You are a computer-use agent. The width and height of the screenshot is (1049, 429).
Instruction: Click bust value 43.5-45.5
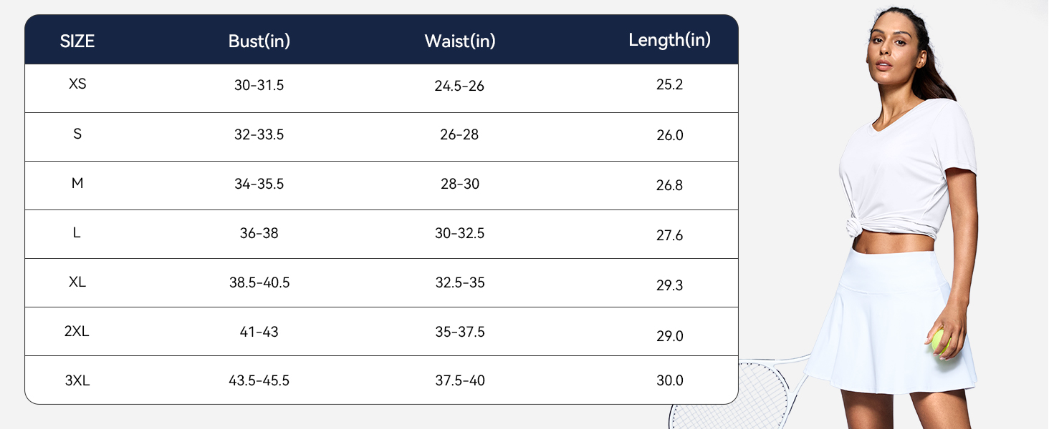tap(259, 381)
